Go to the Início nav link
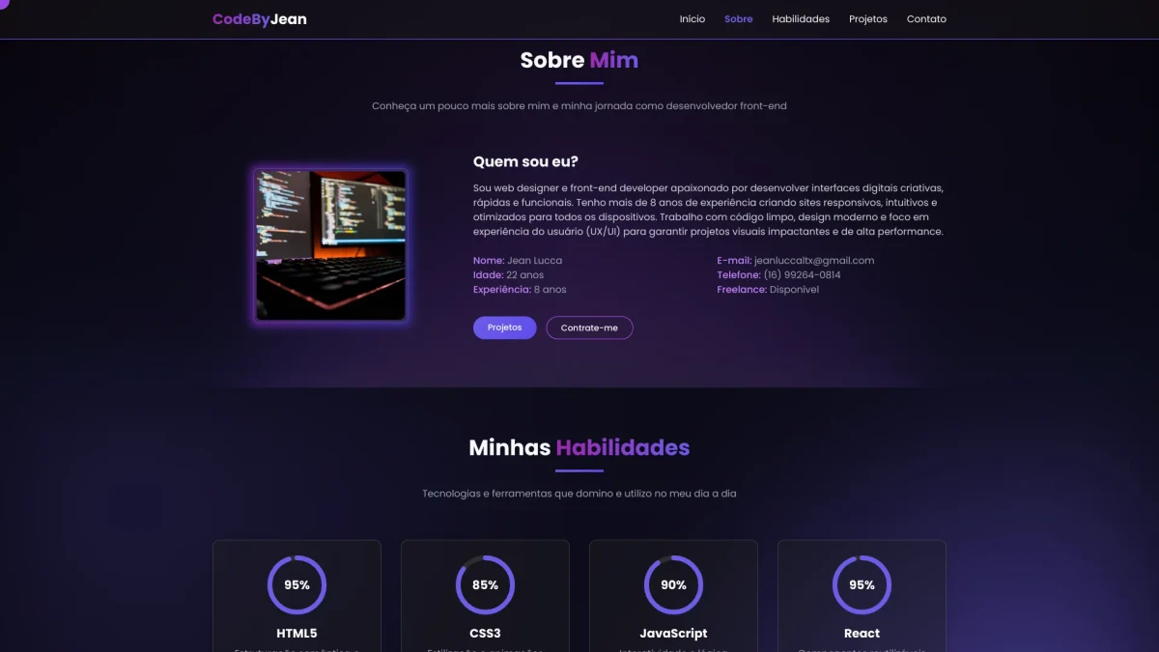The height and width of the screenshot is (652, 1159). [x=693, y=19]
